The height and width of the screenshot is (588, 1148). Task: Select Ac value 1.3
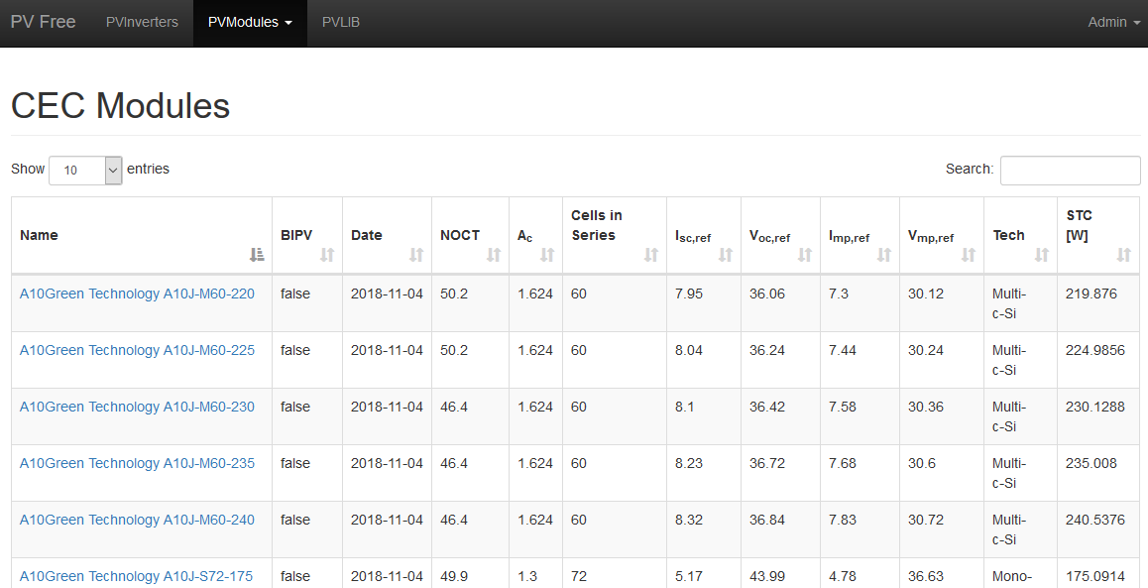click(527, 576)
